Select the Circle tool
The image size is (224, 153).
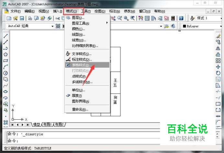[x=6, y=73]
